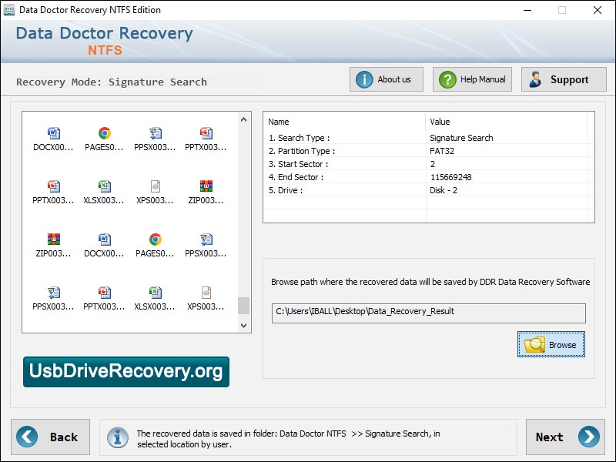This screenshot has height=462, width=616.
Task: Click the UsbDriveRecovery.org banner
Action: 127,372
